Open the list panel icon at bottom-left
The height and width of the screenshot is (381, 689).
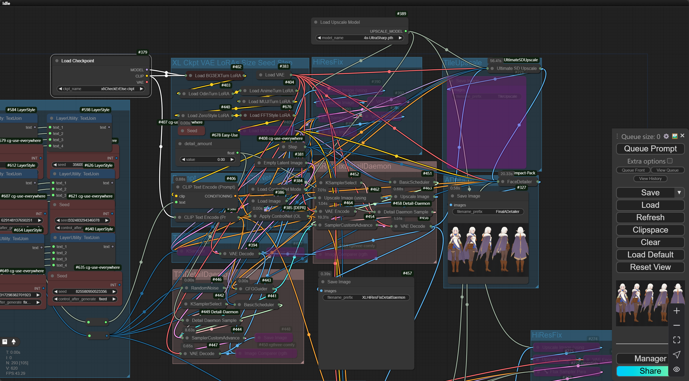[x=5, y=342]
